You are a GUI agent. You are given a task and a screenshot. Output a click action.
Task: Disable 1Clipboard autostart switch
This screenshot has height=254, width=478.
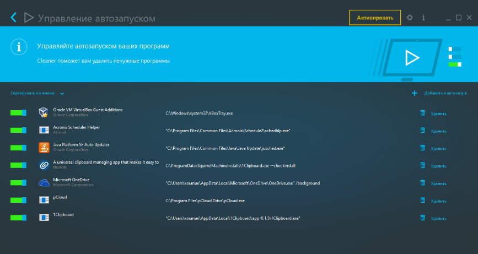18,218
